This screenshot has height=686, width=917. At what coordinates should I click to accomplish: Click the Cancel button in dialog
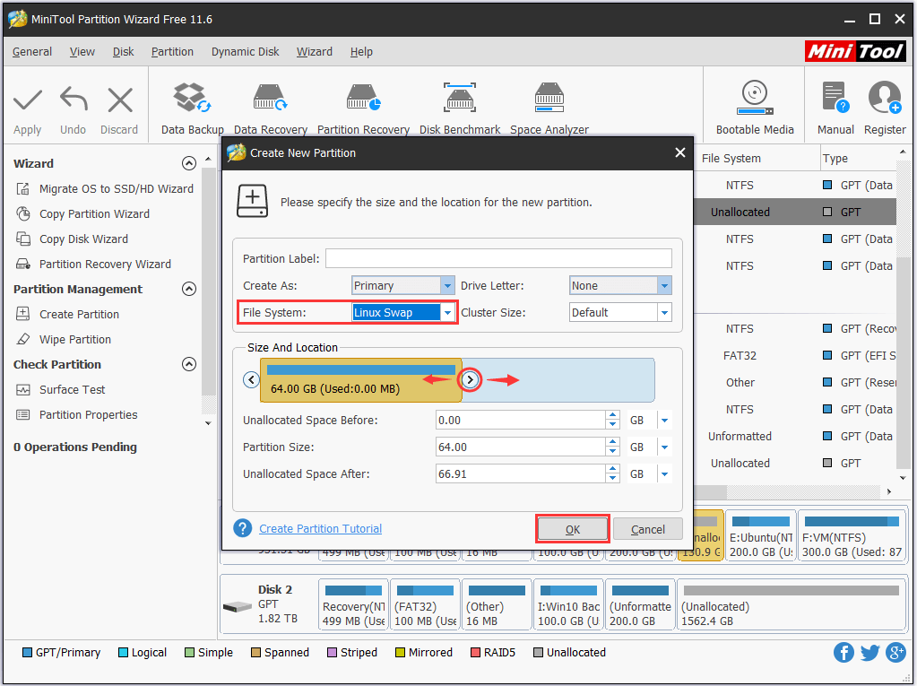647,529
